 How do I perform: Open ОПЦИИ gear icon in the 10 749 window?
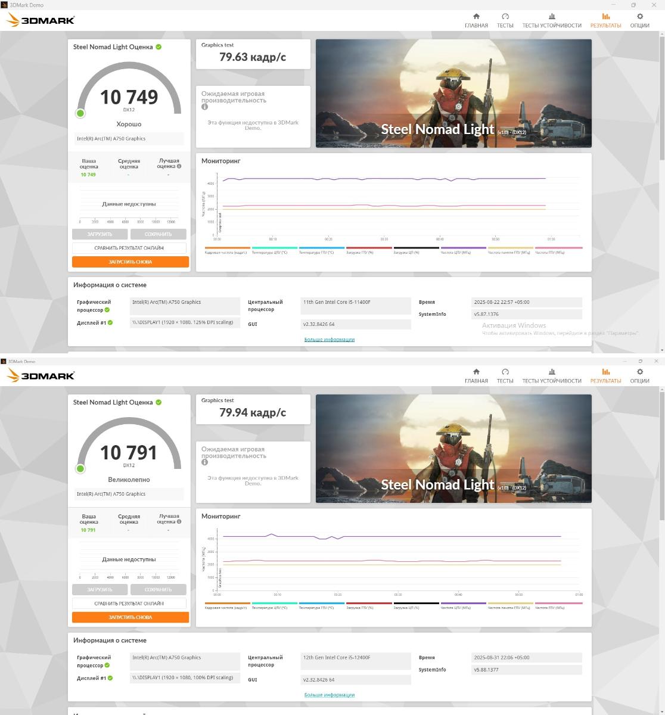pyautogui.click(x=640, y=17)
